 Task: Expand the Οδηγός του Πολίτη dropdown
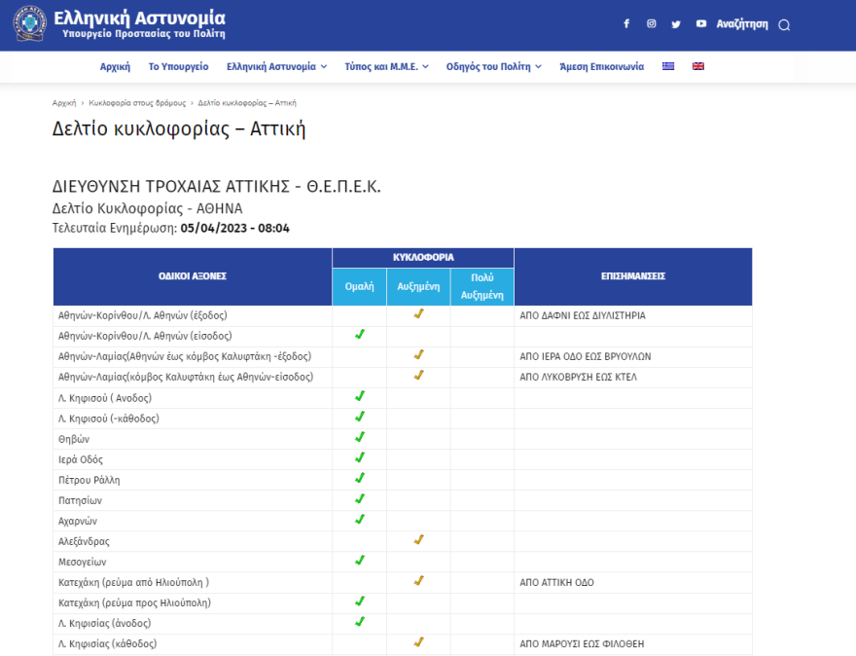click(494, 66)
